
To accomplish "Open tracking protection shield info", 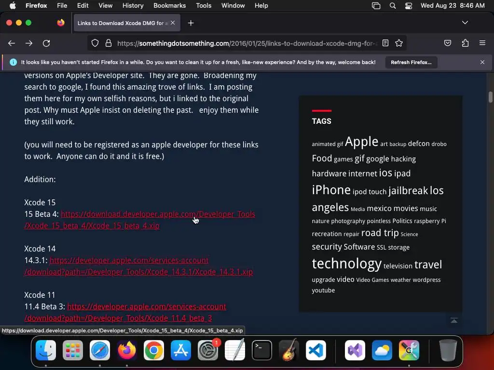I will [x=95, y=43].
